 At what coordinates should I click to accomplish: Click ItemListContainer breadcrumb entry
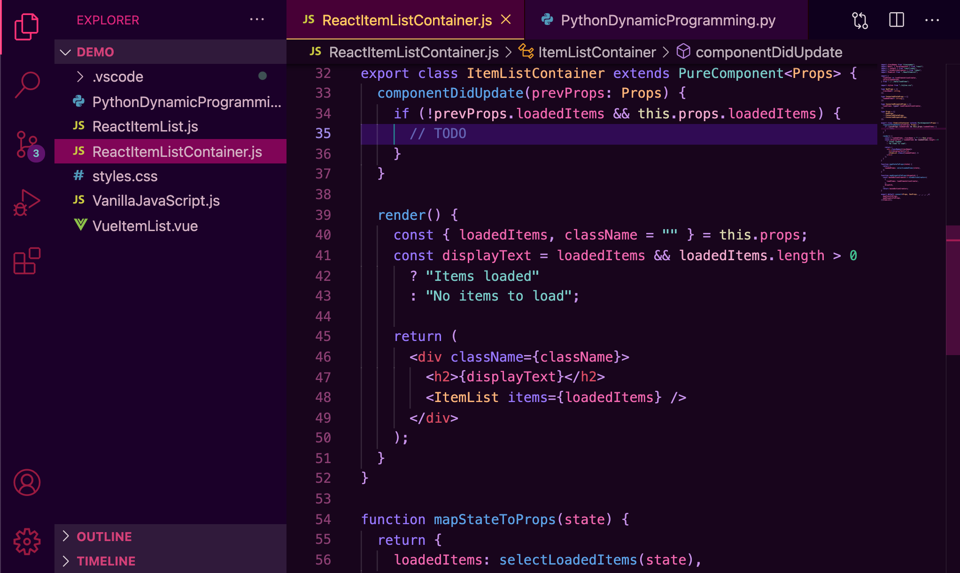pyautogui.click(x=597, y=52)
